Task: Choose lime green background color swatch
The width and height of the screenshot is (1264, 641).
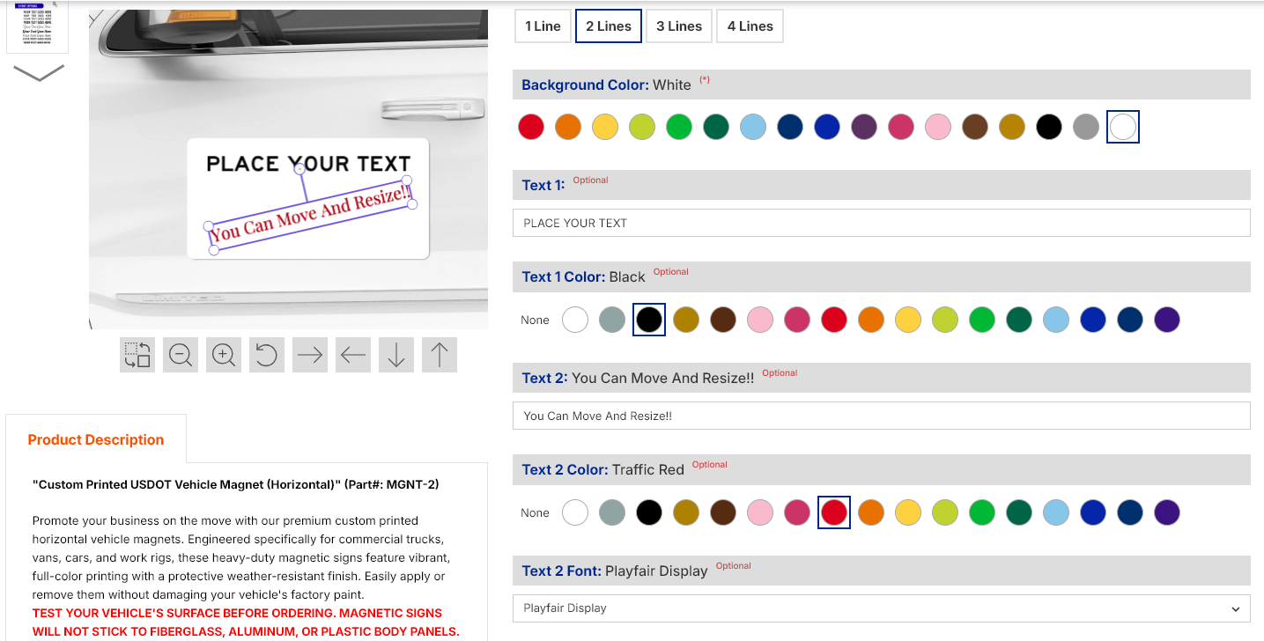Action: coord(642,127)
